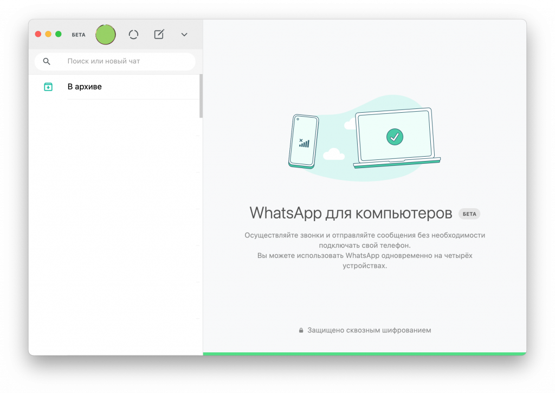
Task: Click the search magnifier icon
Action: click(47, 61)
